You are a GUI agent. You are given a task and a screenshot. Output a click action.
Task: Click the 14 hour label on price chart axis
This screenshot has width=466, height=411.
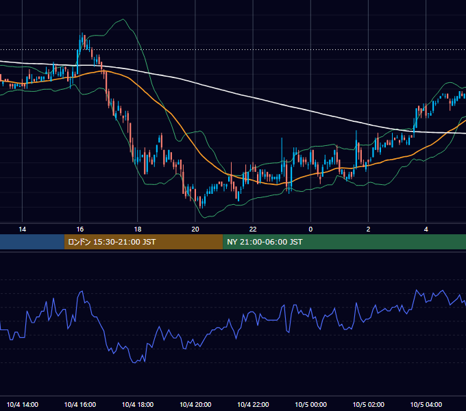[x=23, y=229]
